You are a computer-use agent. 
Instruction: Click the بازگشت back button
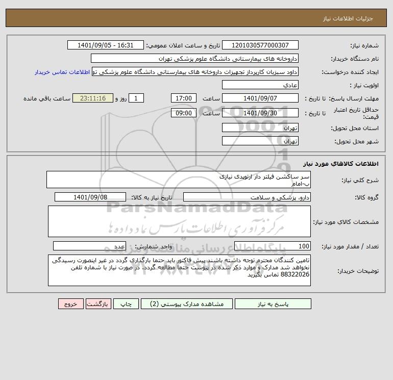(x=98, y=303)
